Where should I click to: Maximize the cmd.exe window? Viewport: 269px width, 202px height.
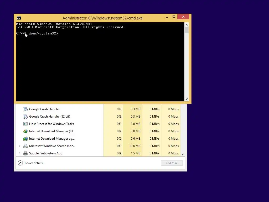coord(174,17)
